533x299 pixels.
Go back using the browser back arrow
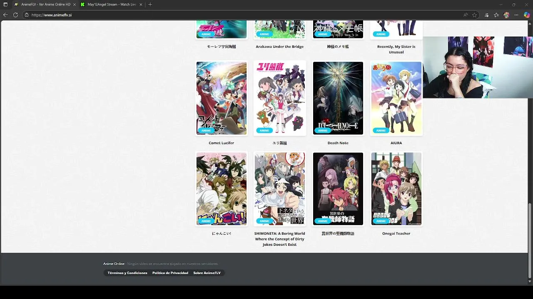point(5,15)
